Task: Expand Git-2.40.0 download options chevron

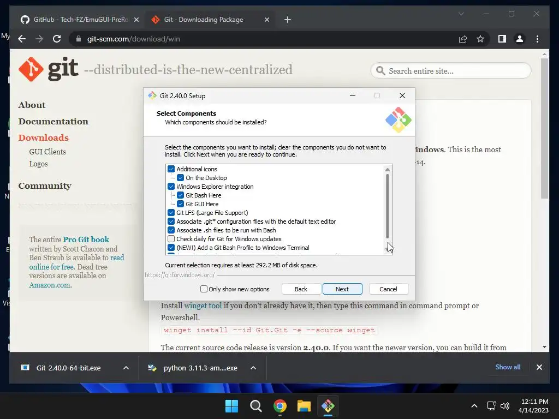Action: pyautogui.click(x=126, y=368)
